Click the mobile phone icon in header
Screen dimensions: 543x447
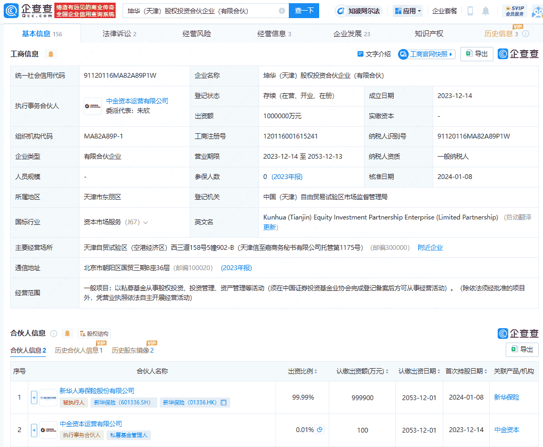470,11
